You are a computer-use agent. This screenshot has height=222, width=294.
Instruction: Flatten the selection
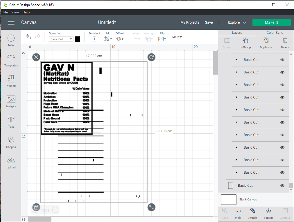pos(268,213)
